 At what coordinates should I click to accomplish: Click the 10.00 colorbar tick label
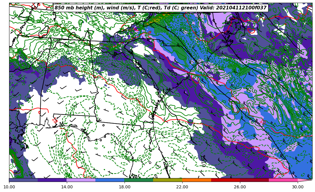pos(9,187)
